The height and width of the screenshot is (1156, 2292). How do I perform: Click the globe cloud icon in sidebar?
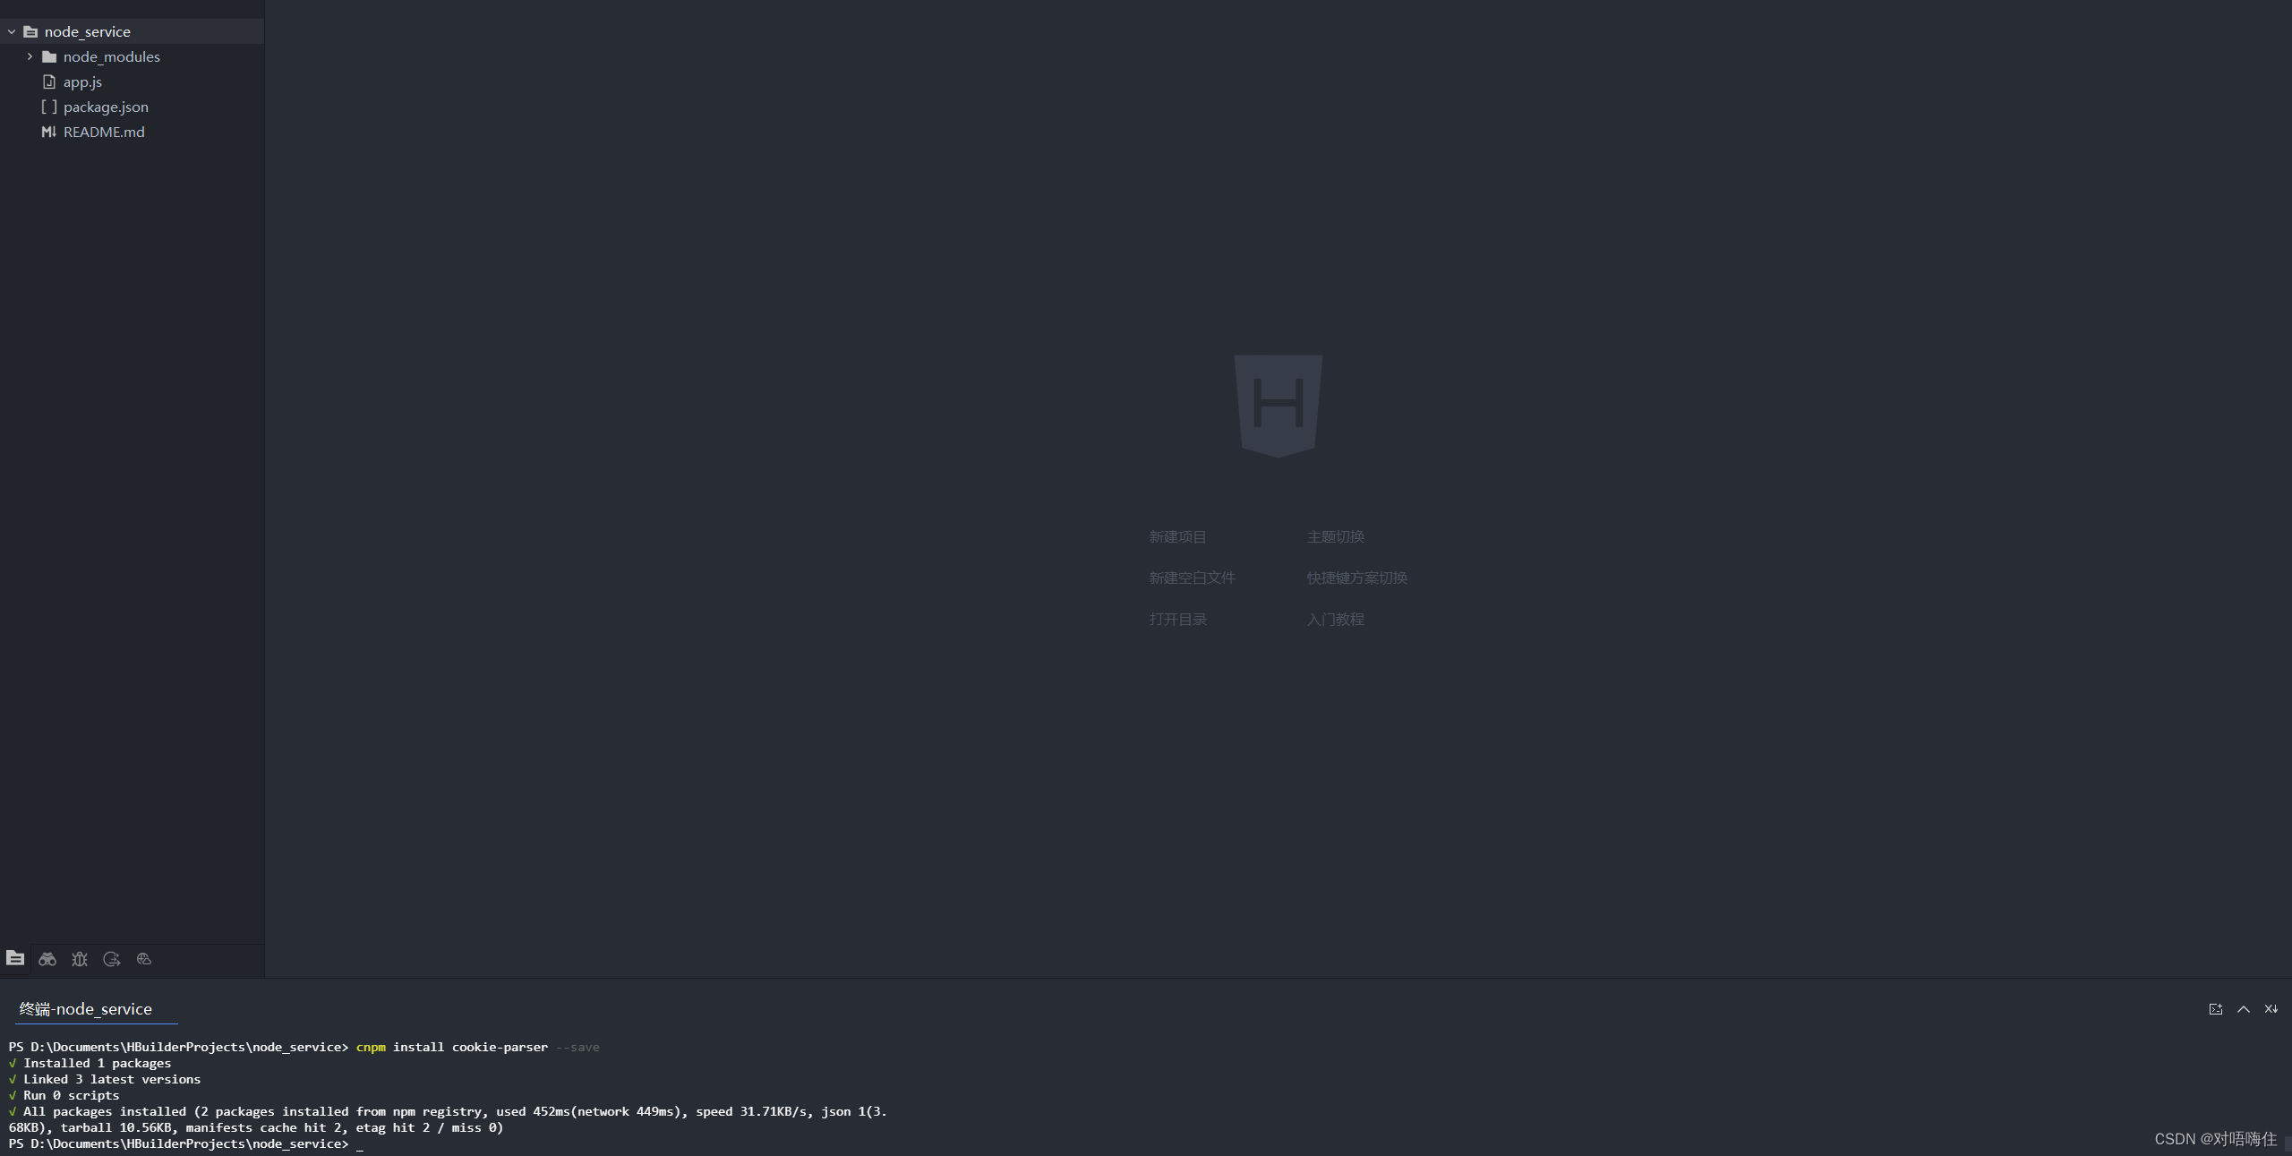click(x=144, y=959)
